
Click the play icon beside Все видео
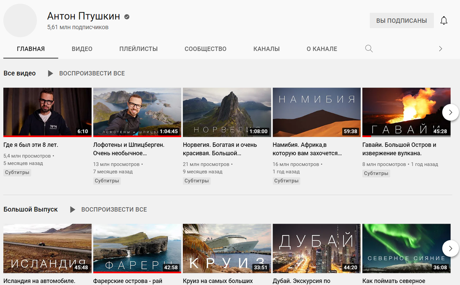(x=50, y=73)
